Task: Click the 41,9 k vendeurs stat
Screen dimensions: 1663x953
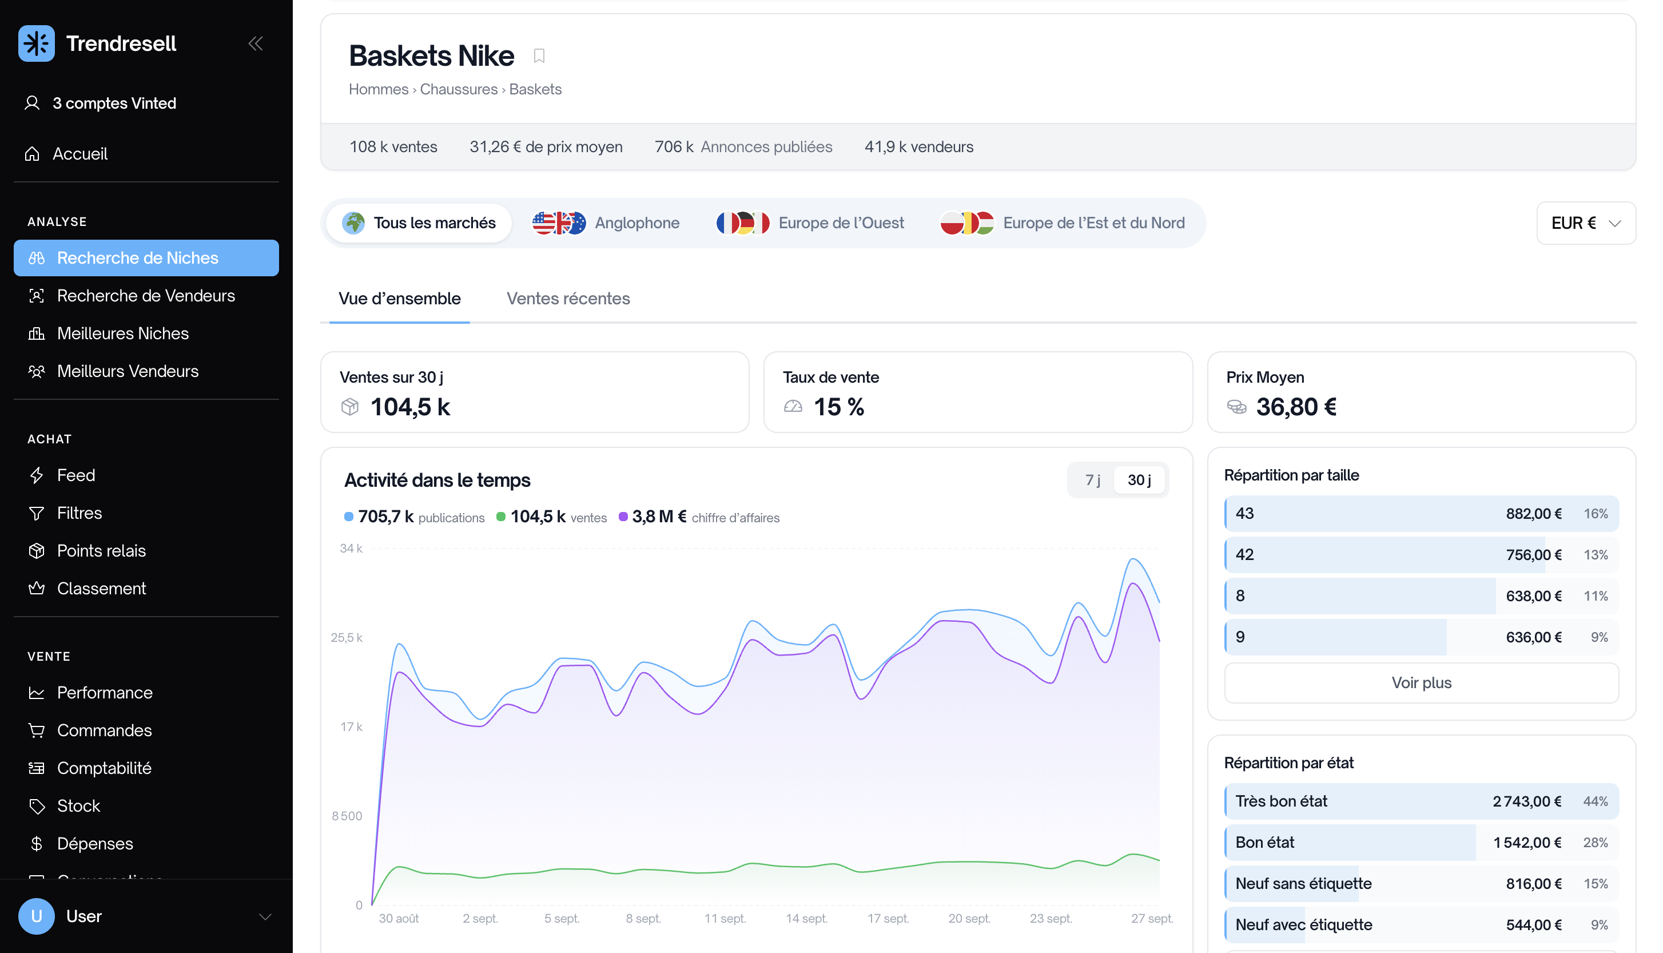Action: (x=918, y=146)
